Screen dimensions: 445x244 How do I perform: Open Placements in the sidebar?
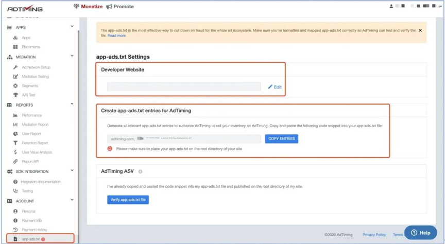coord(31,47)
